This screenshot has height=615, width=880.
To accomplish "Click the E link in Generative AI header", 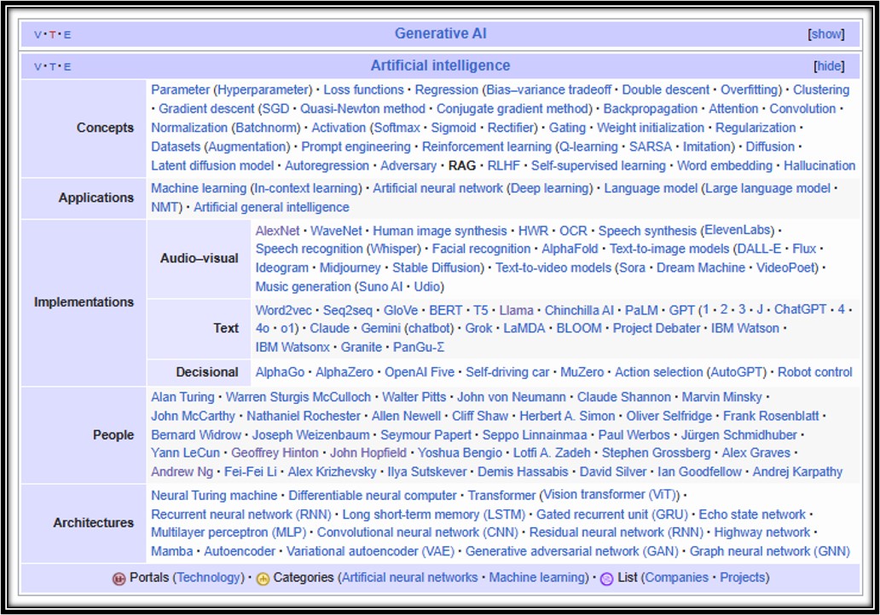I will pyautogui.click(x=68, y=35).
